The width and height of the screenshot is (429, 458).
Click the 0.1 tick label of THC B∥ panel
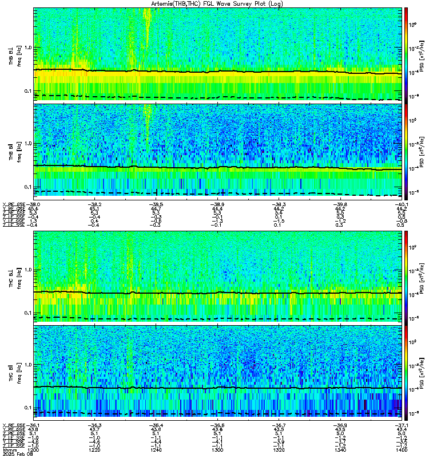pos(28,408)
